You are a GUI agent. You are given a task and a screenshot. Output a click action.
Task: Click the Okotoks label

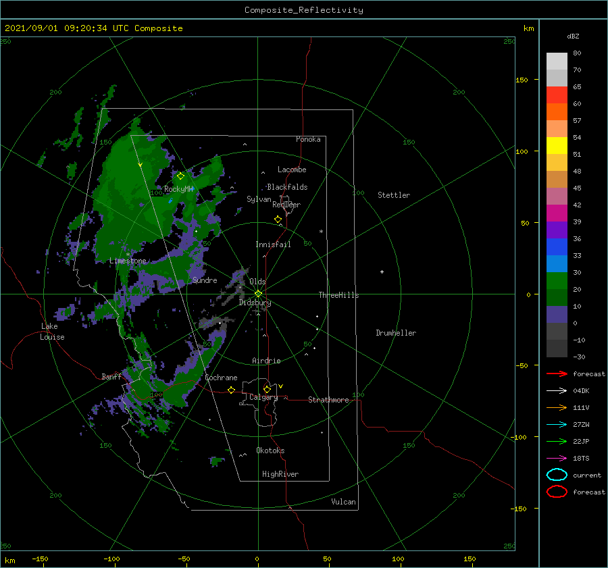coord(270,450)
